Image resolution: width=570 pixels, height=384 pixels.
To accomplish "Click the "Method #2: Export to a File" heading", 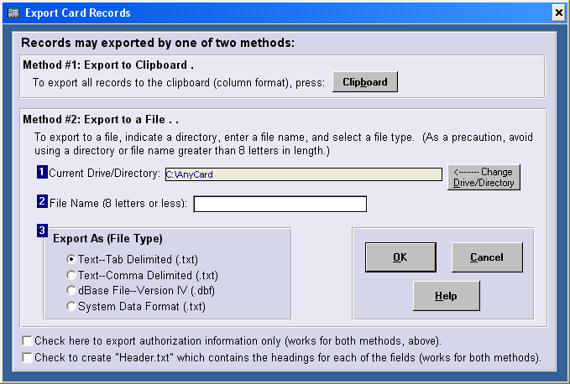I will click(x=101, y=119).
